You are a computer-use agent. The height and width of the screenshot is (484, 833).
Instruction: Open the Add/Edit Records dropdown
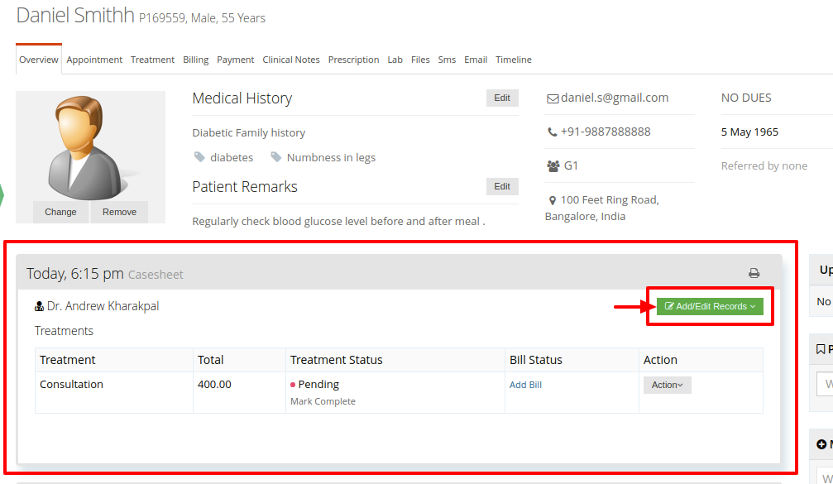point(710,307)
